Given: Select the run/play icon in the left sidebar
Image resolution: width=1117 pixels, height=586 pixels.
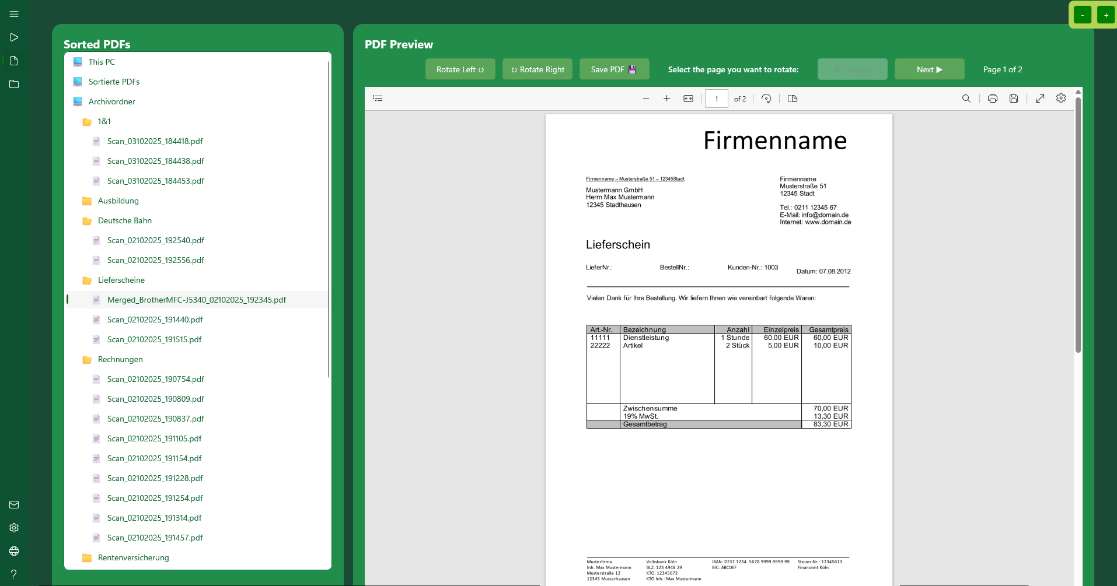Looking at the screenshot, I should pyautogui.click(x=13, y=37).
